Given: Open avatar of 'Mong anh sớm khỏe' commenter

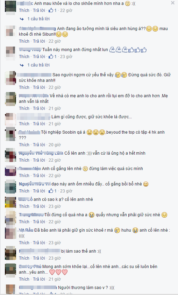Looking at the screenshot, I should [10, 269].
